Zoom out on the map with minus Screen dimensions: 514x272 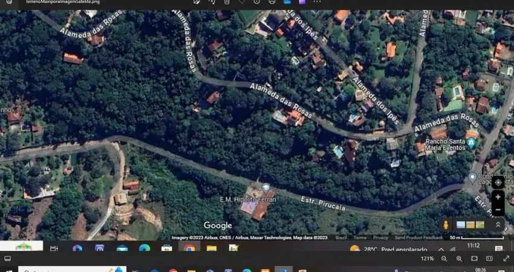498,209
